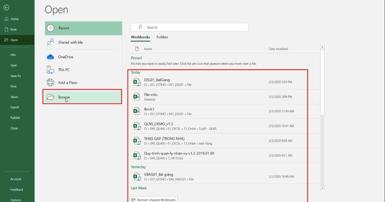This screenshot has width=385, height=202.
Task: Click Recover Unsaved Workbooks
Action: [x=153, y=199]
